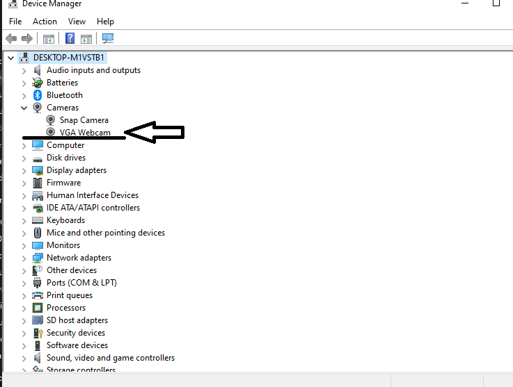The width and height of the screenshot is (513, 387).
Task: Click the SD host adapters icon
Action: tap(38, 320)
